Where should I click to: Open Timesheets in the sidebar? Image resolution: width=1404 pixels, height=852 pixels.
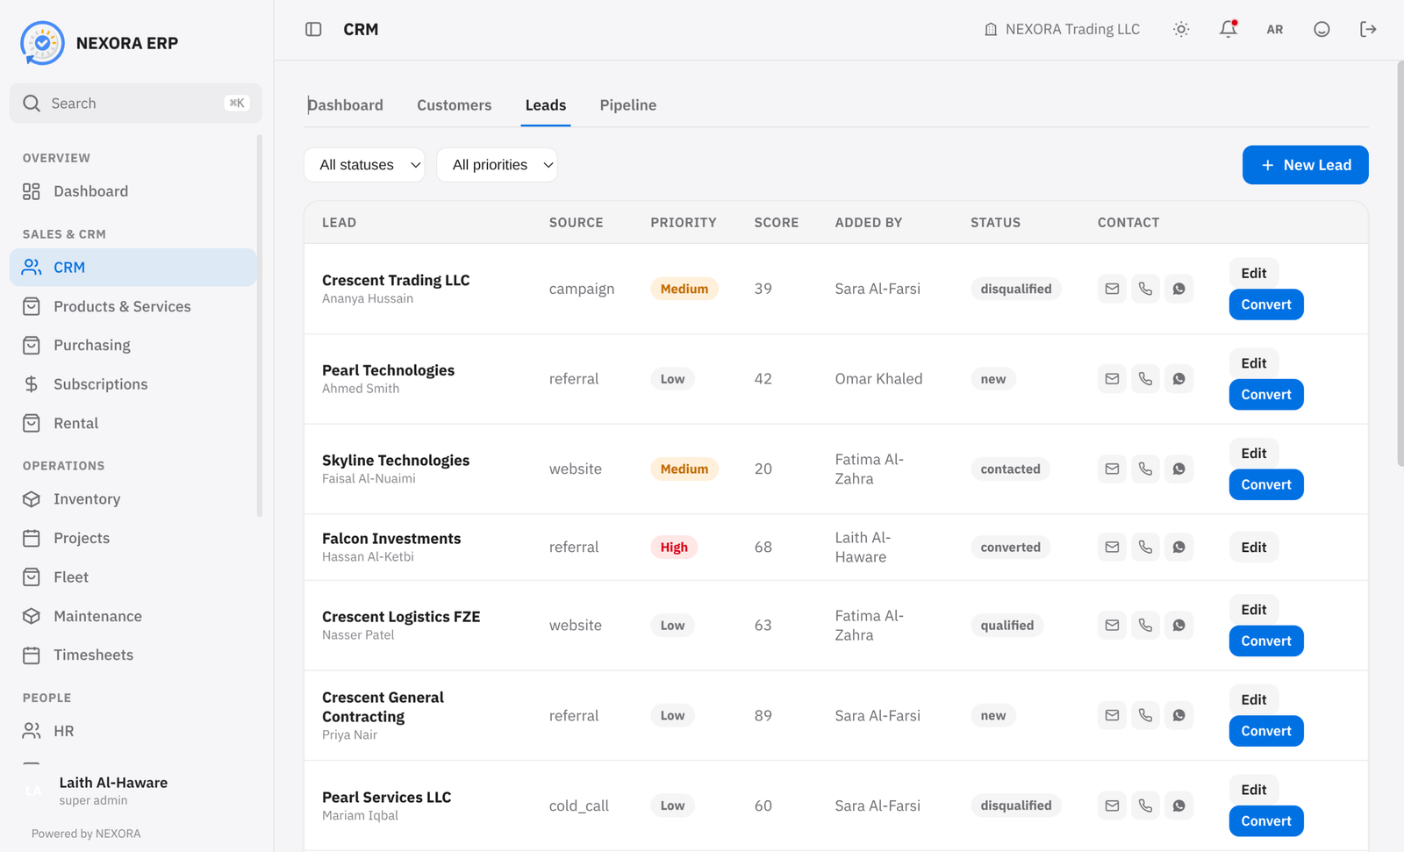pos(133,655)
